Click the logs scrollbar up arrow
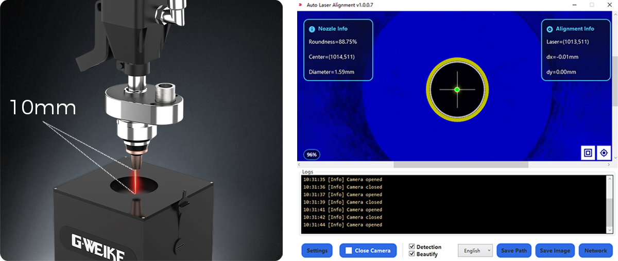This screenshot has width=618, height=261. point(609,179)
